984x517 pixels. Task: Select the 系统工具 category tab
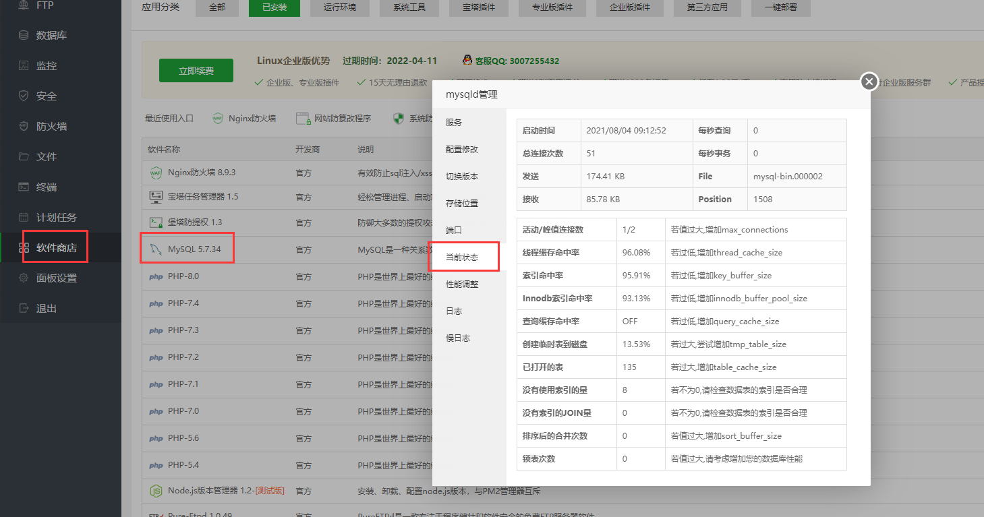409,8
